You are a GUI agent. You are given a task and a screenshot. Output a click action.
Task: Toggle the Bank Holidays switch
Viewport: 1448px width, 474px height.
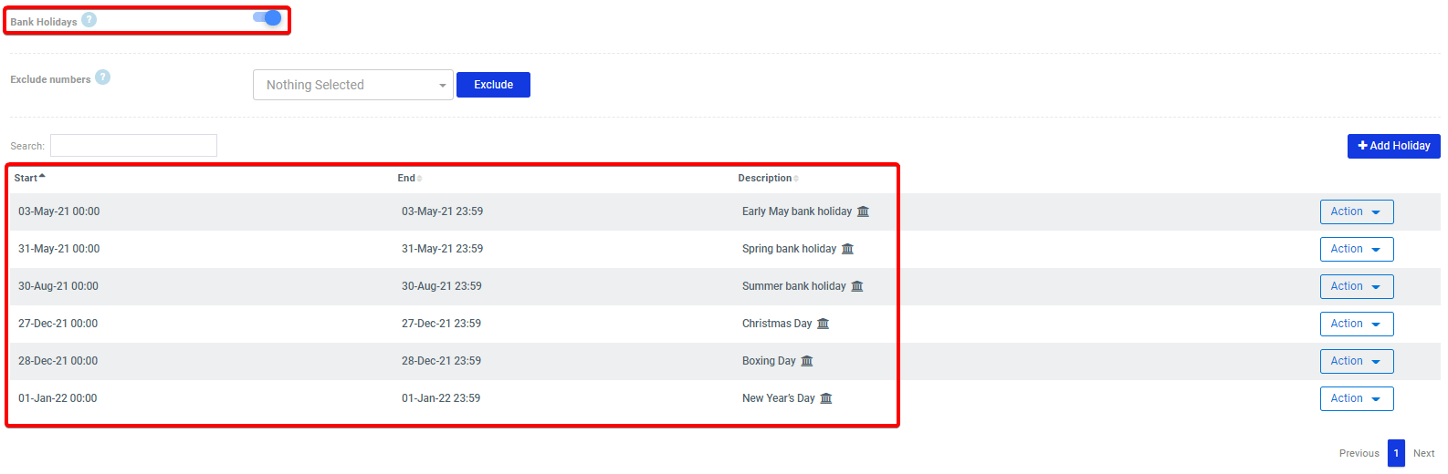268,17
